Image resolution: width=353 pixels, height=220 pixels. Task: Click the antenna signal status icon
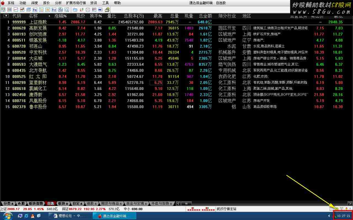[x=341, y=209]
